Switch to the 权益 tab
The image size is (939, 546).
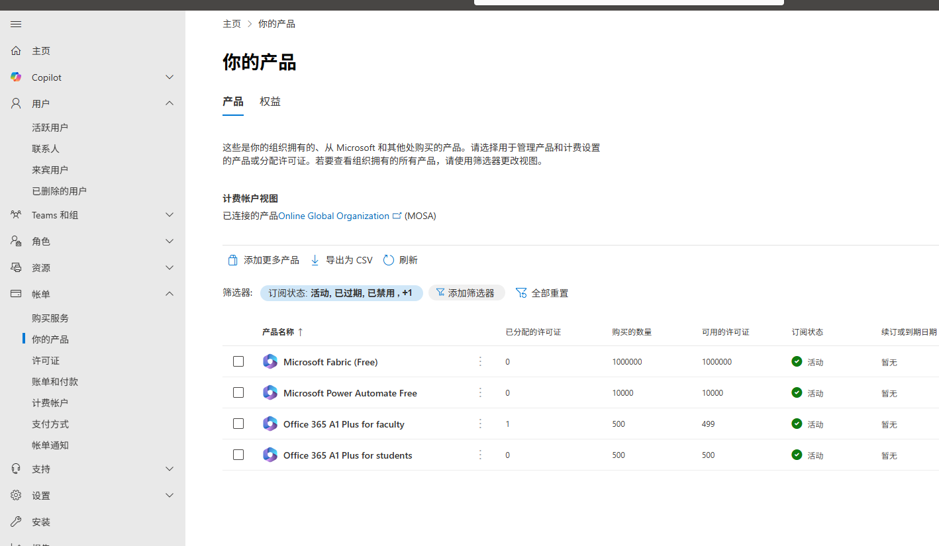[270, 102]
